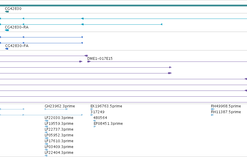Click the glyph under LP22737.3prime
Image resolution: width=247 pixels, height=157 pixels.
click(46, 132)
